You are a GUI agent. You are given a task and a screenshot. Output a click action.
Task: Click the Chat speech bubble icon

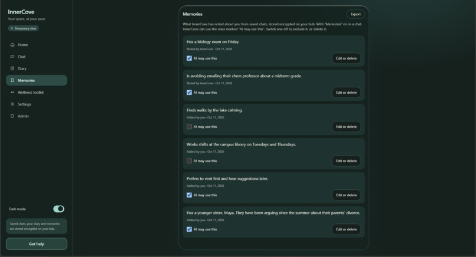(12, 57)
